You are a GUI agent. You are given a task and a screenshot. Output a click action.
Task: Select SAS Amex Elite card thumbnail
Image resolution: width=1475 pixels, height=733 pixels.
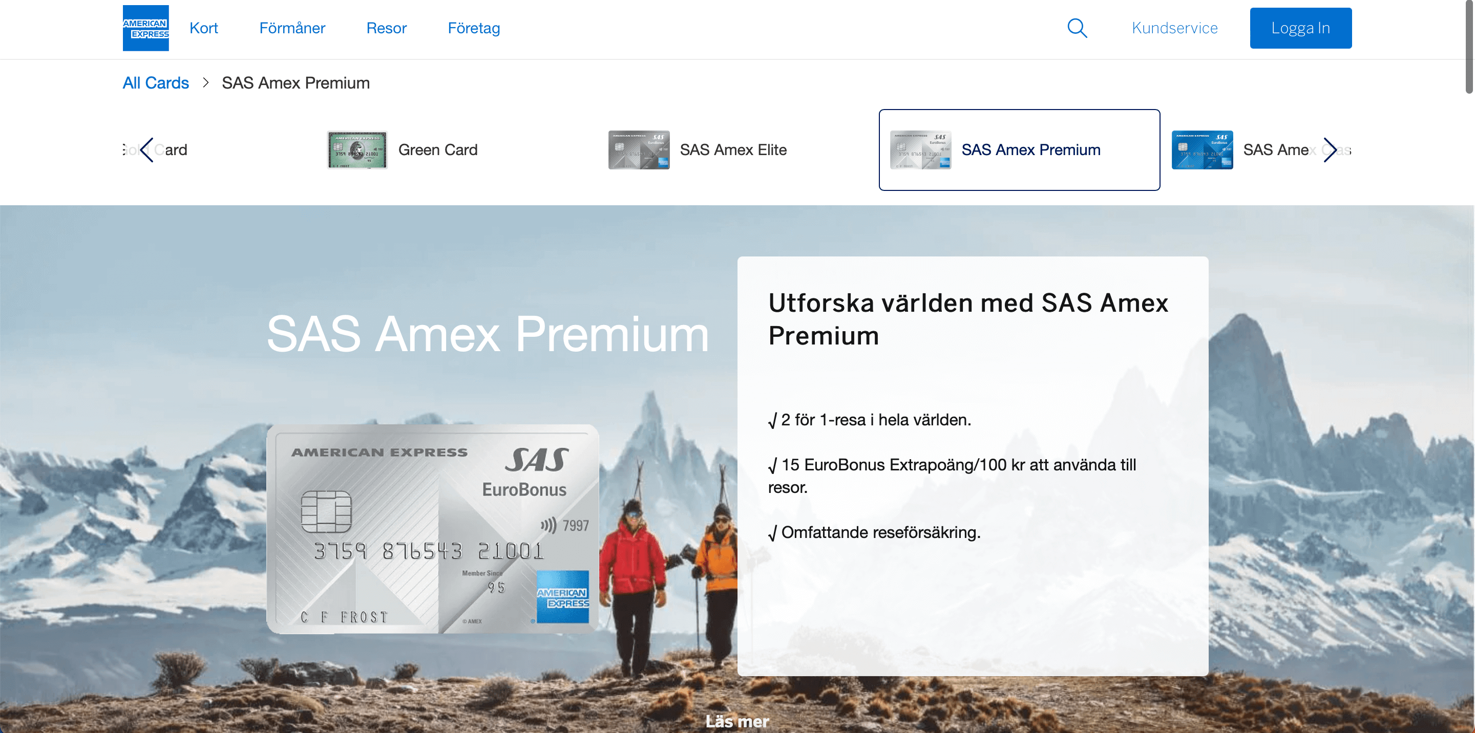[639, 150]
